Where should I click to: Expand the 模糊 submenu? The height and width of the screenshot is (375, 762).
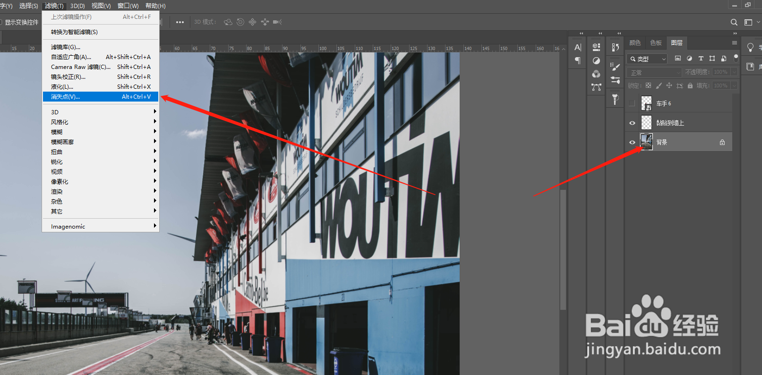101,132
